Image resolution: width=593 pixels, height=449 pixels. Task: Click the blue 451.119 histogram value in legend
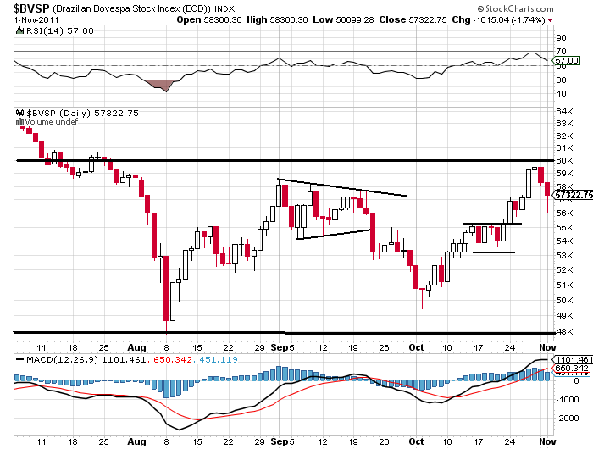219,359
